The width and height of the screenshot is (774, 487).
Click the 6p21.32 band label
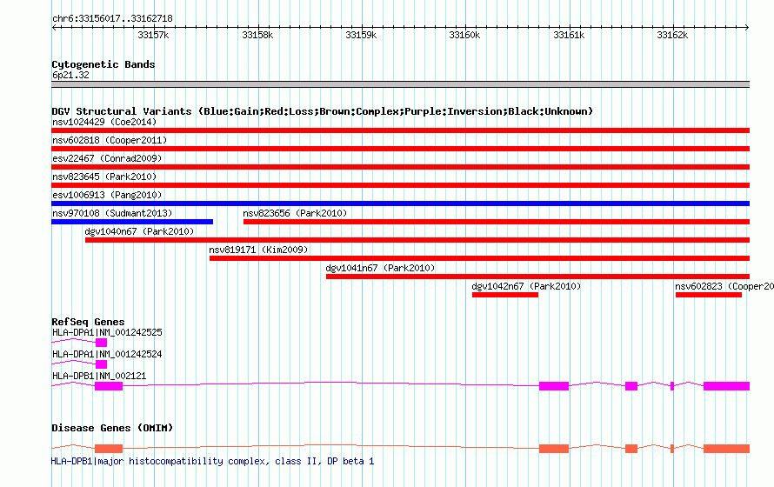[70, 75]
